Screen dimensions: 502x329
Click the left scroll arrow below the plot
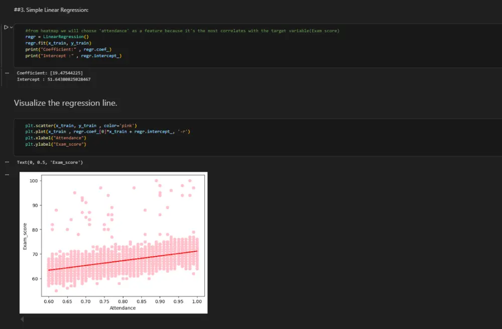click(22, 319)
